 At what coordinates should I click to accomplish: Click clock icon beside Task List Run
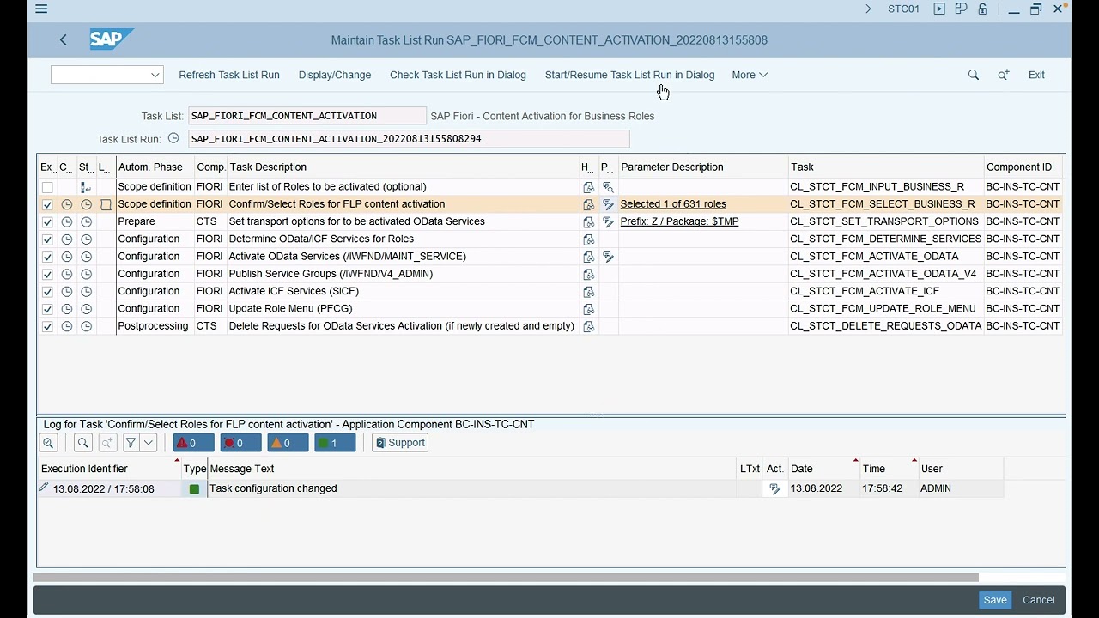tap(173, 138)
